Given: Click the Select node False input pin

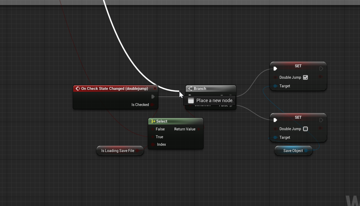Looking at the screenshot, I should pyautogui.click(x=153, y=129).
